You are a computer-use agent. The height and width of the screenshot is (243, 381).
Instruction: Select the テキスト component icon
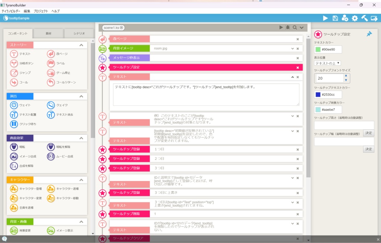point(14,54)
